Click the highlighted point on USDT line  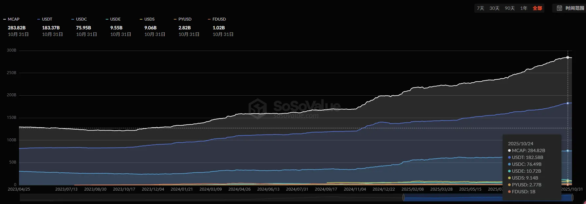(x=568, y=103)
